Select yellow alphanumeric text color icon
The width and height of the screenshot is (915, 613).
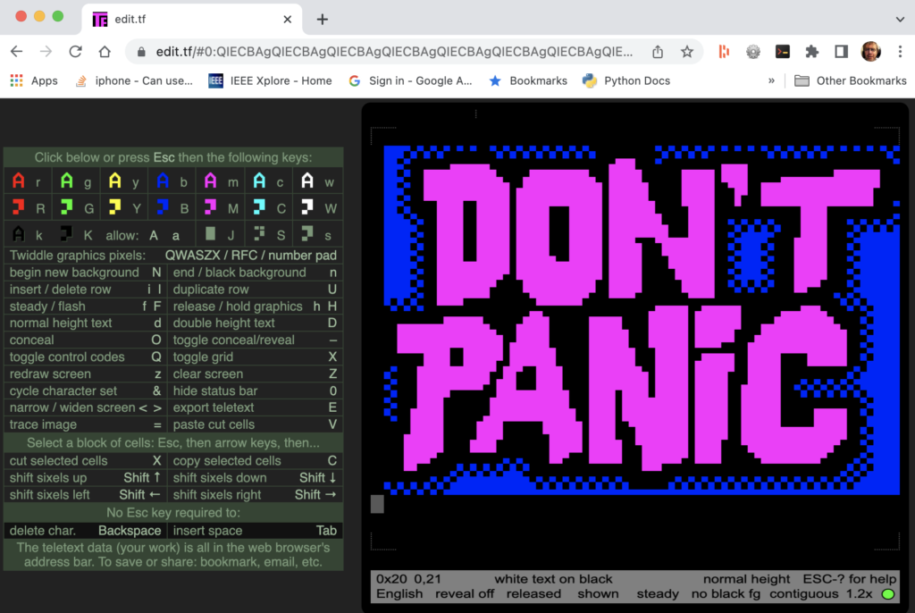[115, 181]
